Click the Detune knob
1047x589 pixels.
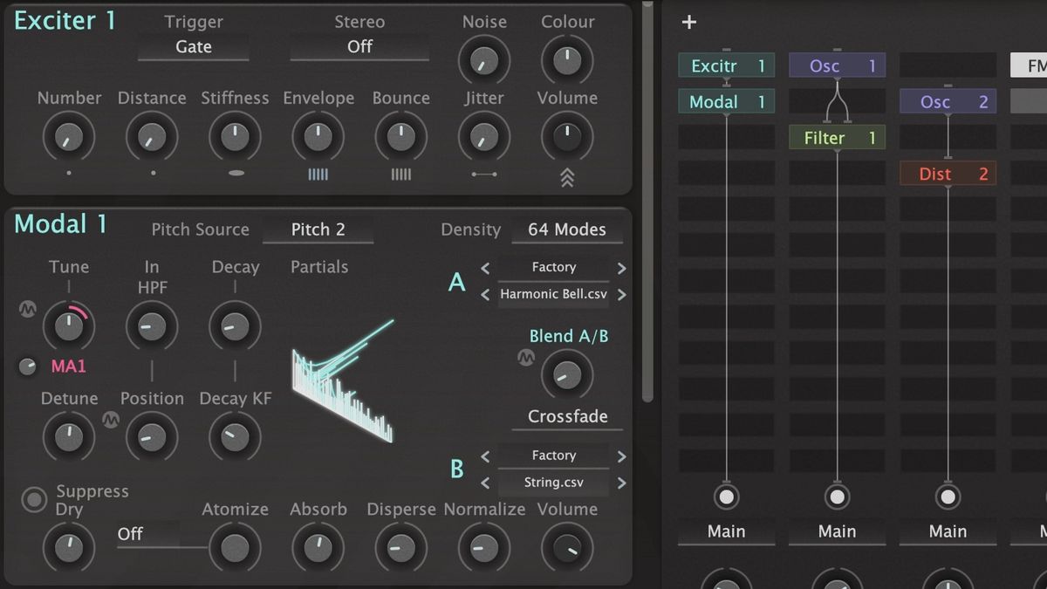69,436
